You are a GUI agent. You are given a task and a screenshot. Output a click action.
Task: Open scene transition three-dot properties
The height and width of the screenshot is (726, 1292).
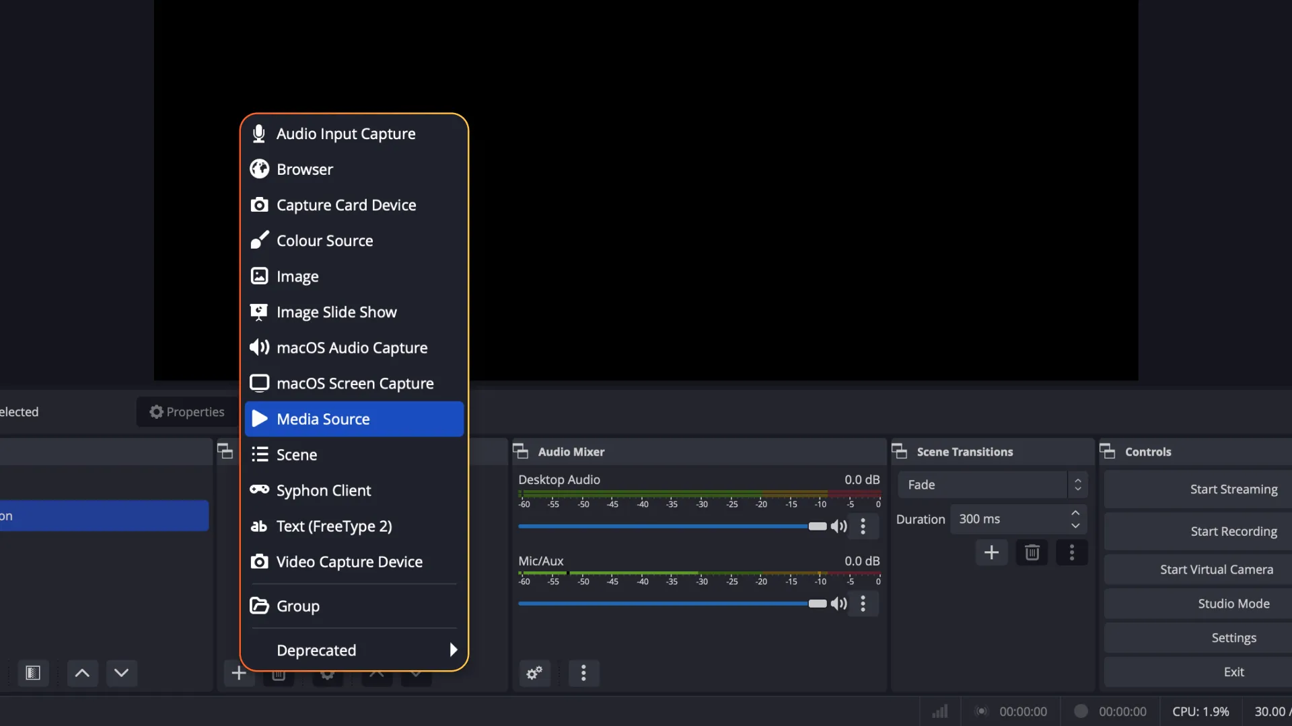(1072, 553)
